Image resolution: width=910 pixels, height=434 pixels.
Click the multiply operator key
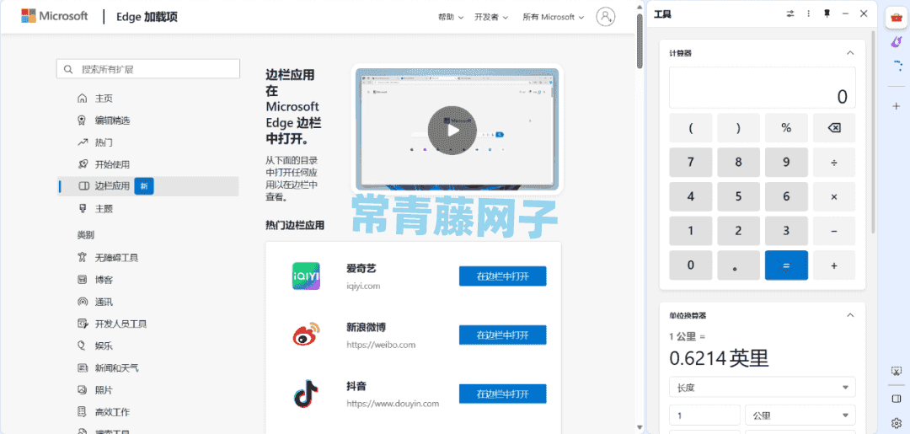(834, 196)
